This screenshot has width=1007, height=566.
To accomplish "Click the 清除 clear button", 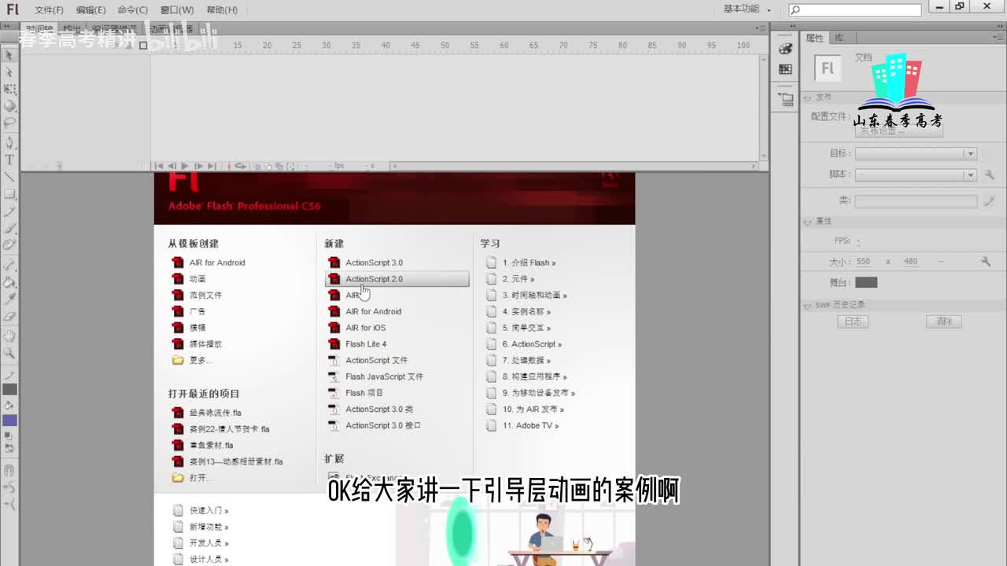I will pyautogui.click(x=944, y=322).
